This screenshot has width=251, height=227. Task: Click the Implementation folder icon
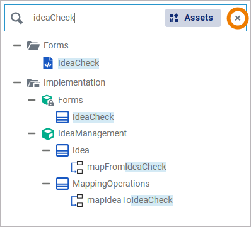point(33,82)
